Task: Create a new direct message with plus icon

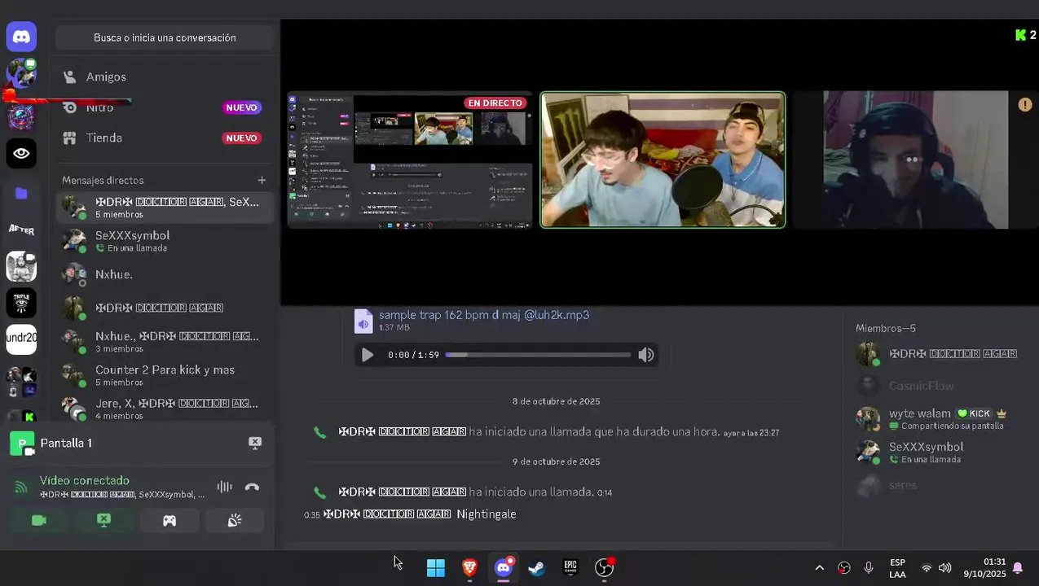Action: (262, 180)
